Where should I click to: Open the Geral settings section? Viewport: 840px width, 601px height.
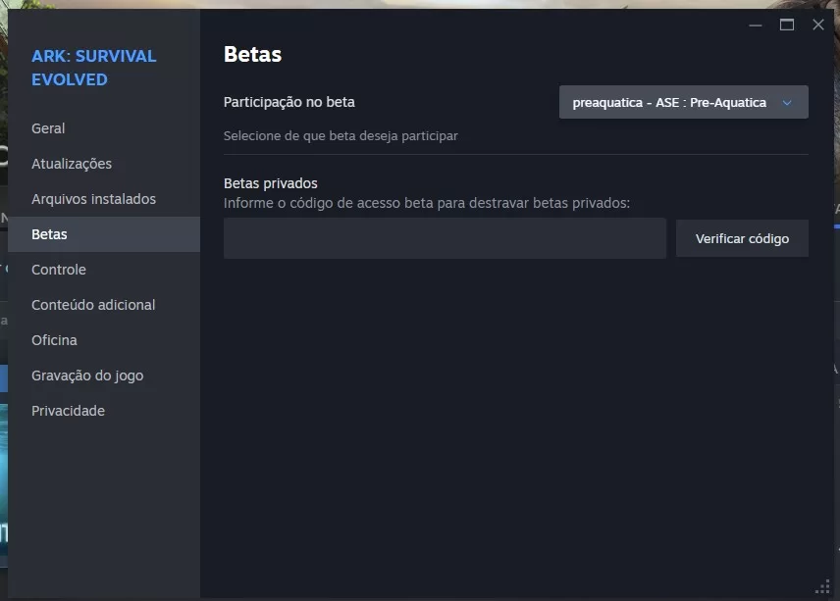48,128
